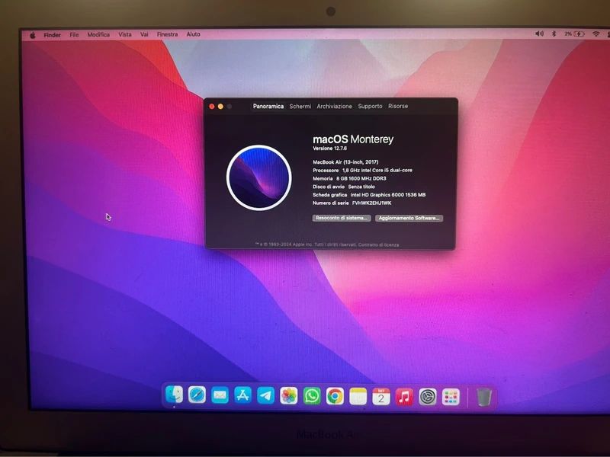Image resolution: width=610 pixels, height=457 pixels.
Task: Open the Finestra menu
Action: [167, 34]
